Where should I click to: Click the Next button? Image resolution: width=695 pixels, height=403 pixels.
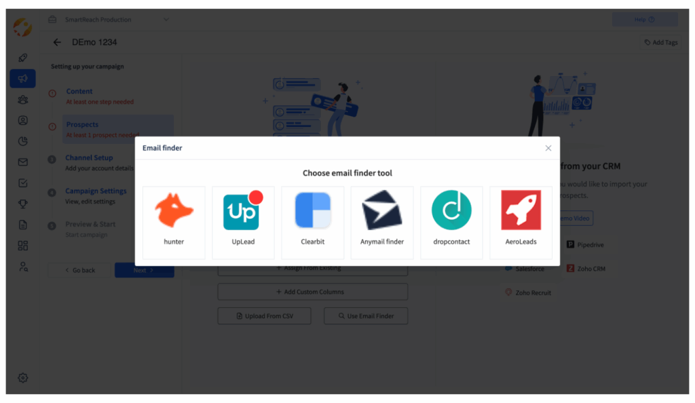pos(144,270)
